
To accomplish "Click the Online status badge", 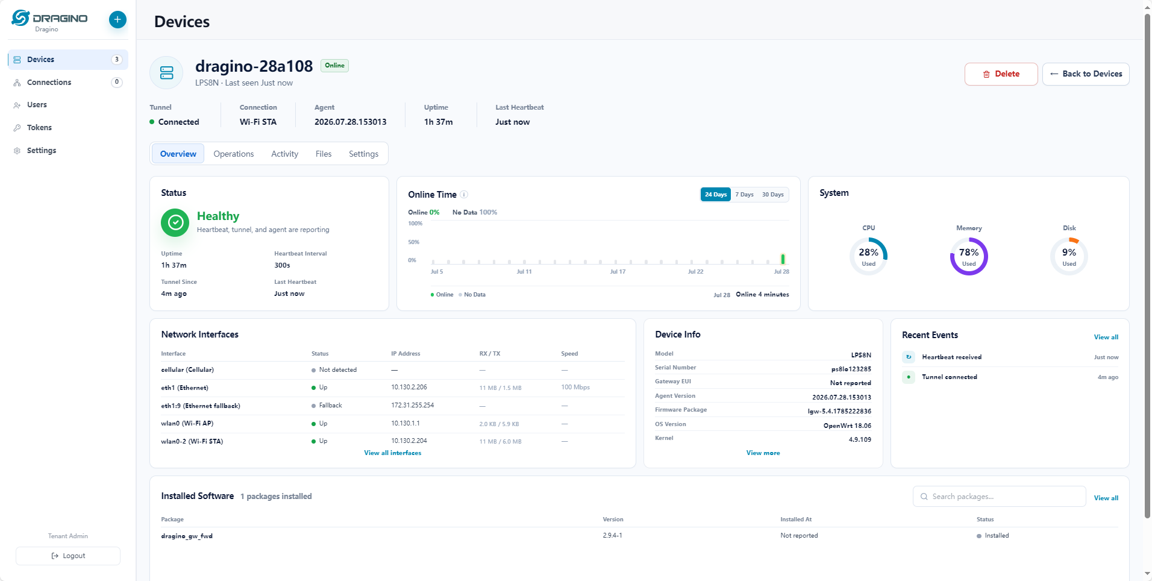I will (x=334, y=65).
